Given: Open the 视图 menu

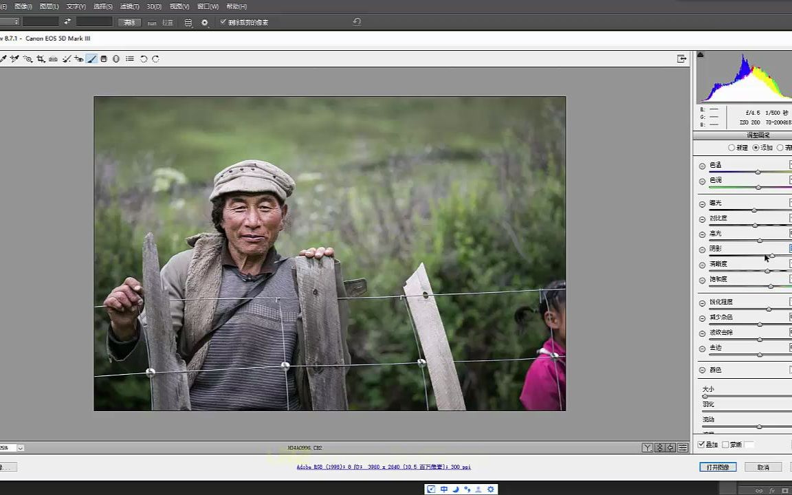Looking at the screenshot, I should pos(179,6).
